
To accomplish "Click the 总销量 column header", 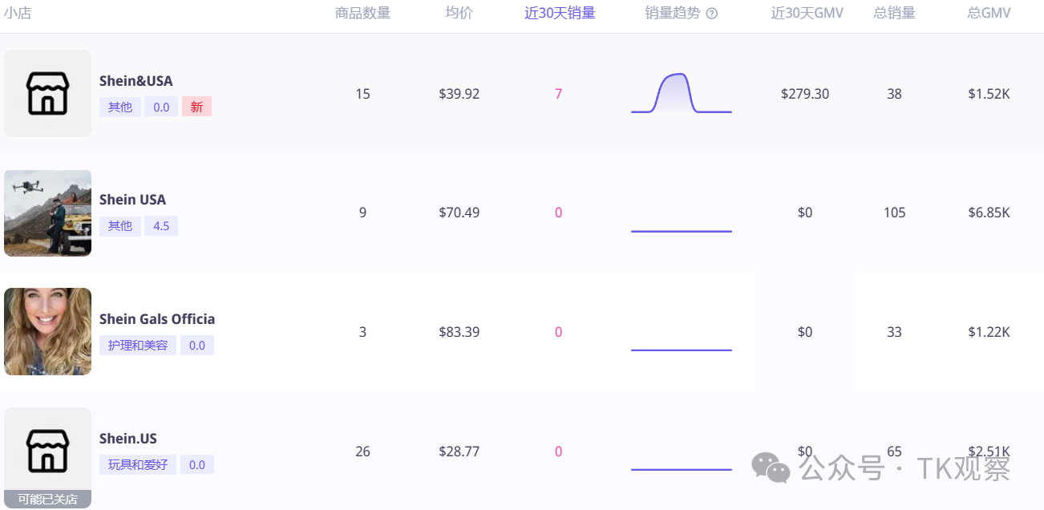I will point(894,13).
